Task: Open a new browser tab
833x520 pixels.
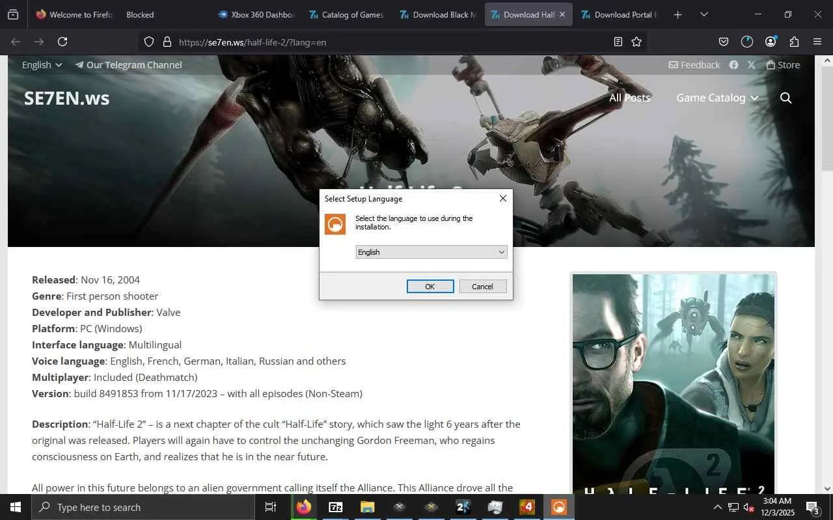Action: coord(677,14)
